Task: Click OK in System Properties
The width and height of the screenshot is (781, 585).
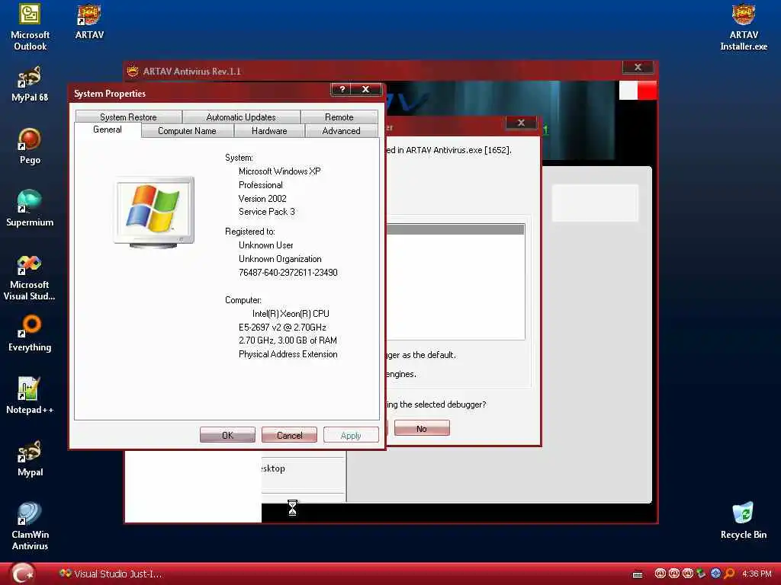Action: pyautogui.click(x=227, y=435)
